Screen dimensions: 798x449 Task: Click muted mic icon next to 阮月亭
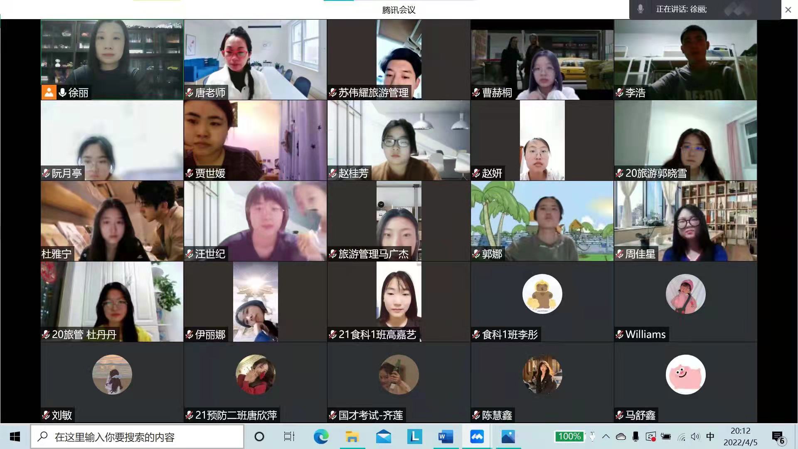46,173
